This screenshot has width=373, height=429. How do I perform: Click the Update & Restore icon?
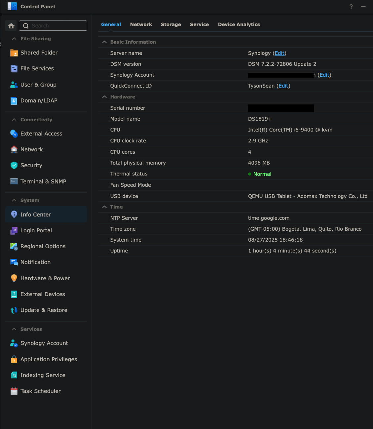[14, 310]
